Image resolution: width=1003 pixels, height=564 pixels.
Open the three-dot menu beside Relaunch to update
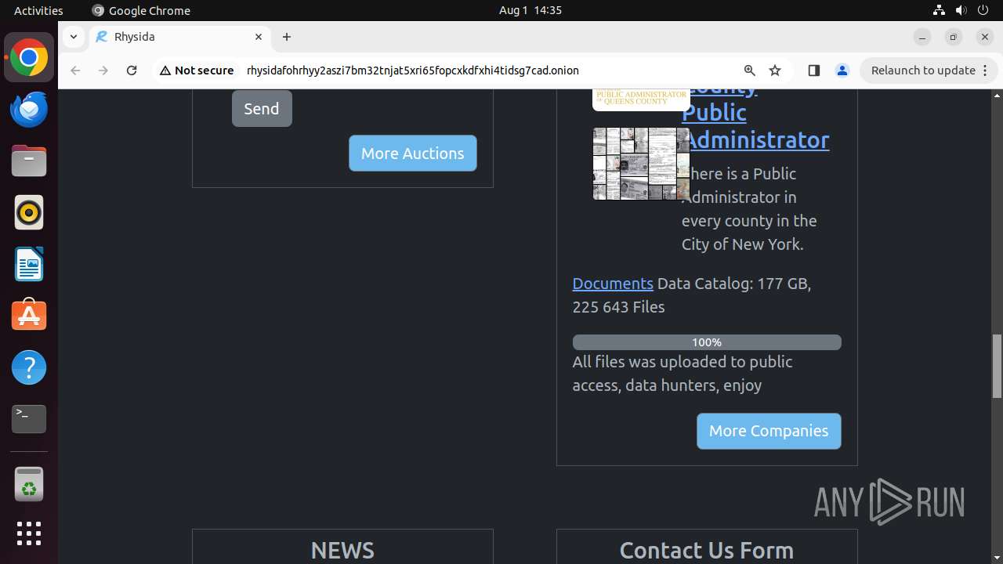(x=987, y=70)
